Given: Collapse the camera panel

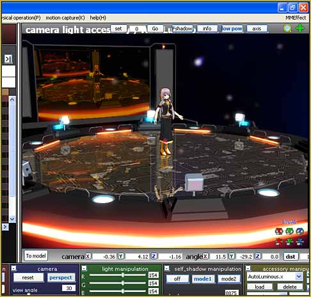Looking at the screenshot, I should pyautogui.click(x=13, y=268).
